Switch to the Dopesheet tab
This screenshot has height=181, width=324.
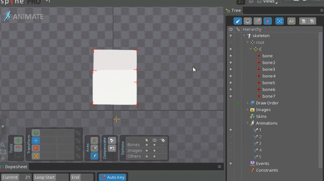point(15,167)
